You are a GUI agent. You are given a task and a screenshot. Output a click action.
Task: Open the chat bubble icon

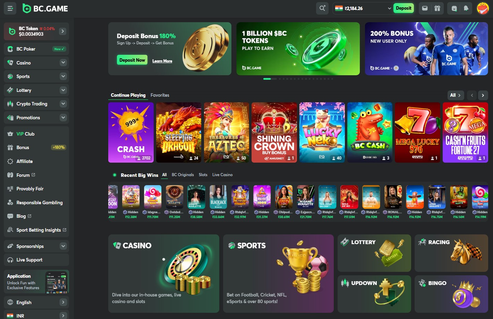click(454, 8)
